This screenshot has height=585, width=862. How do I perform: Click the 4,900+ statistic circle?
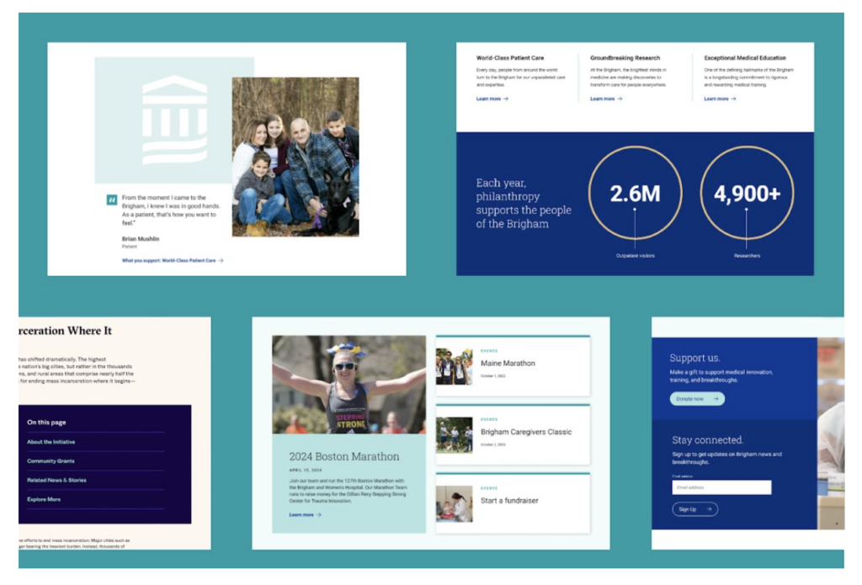[x=747, y=193]
